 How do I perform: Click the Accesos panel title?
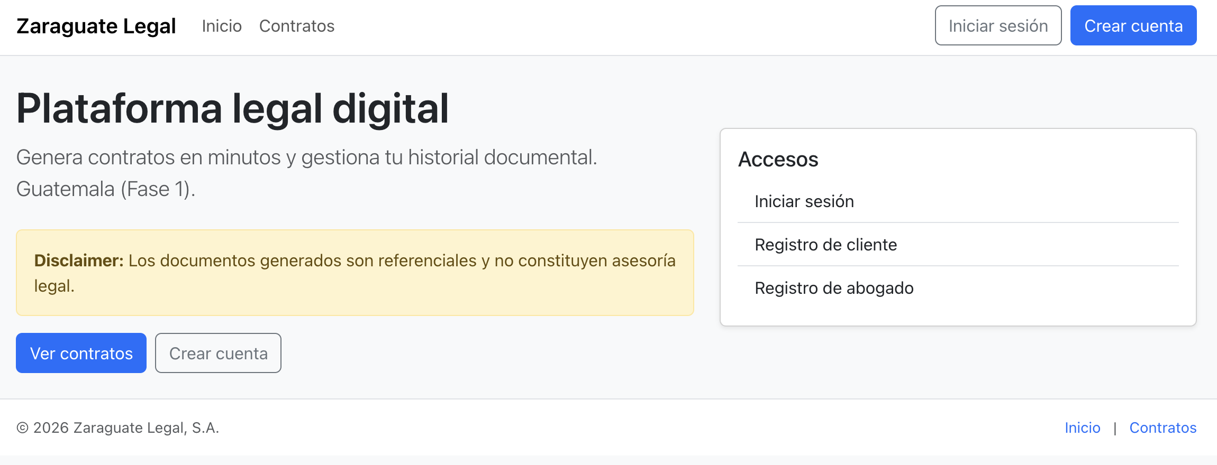778,159
